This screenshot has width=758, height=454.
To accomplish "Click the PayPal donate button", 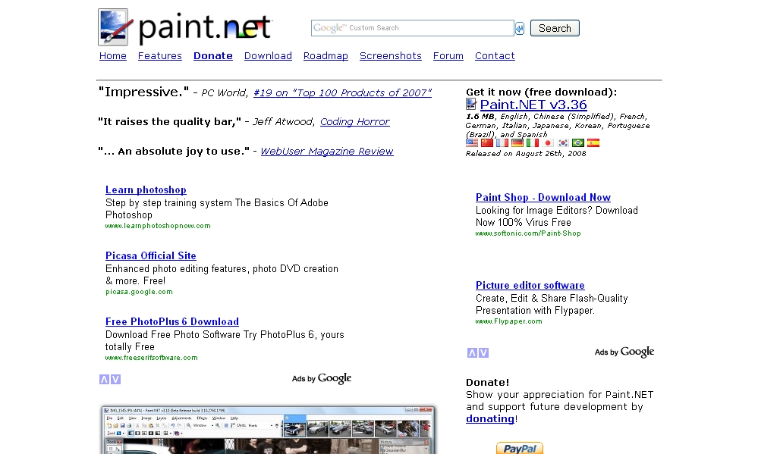I will tap(520, 448).
